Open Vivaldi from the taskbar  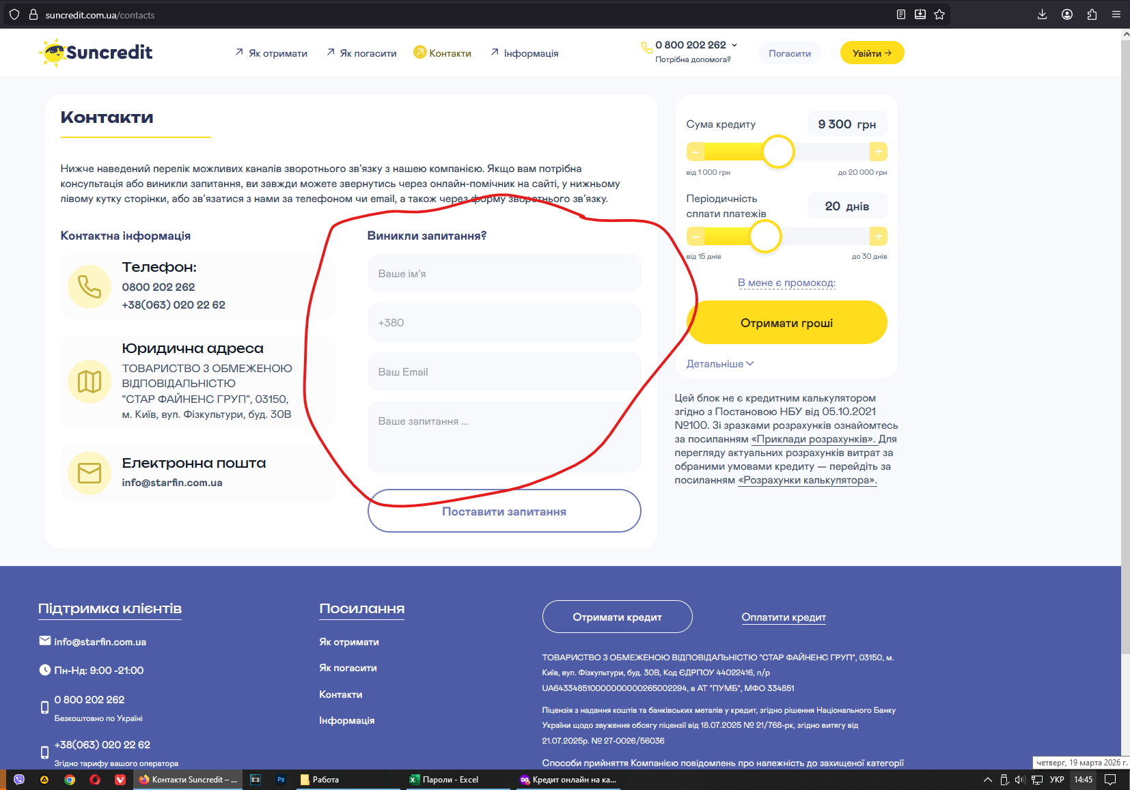pyautogui.click(x=120, y=780)
